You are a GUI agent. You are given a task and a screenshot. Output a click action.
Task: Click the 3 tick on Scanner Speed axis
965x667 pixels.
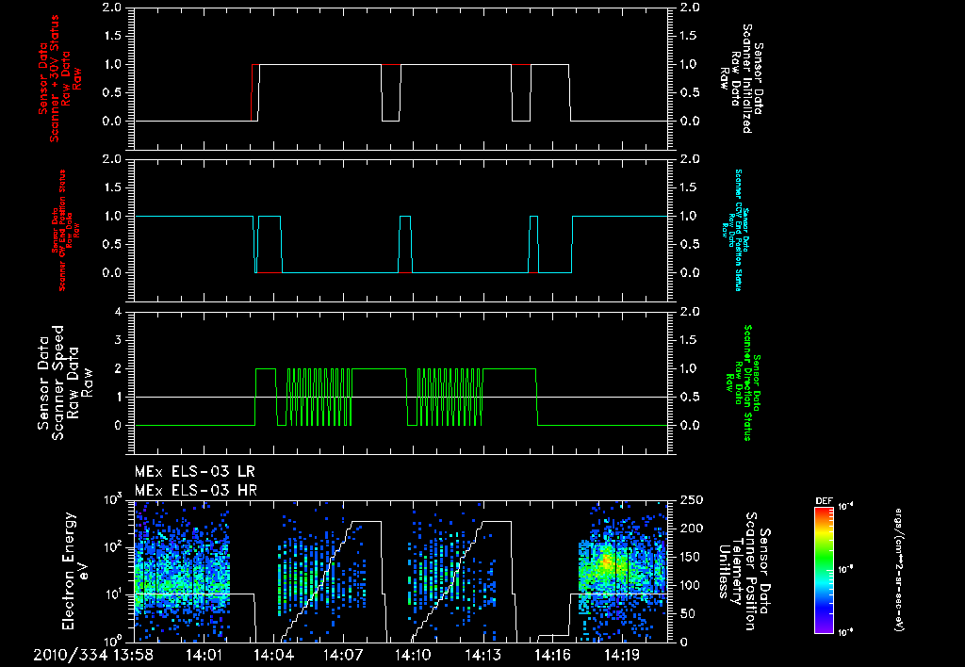point(118,340)
